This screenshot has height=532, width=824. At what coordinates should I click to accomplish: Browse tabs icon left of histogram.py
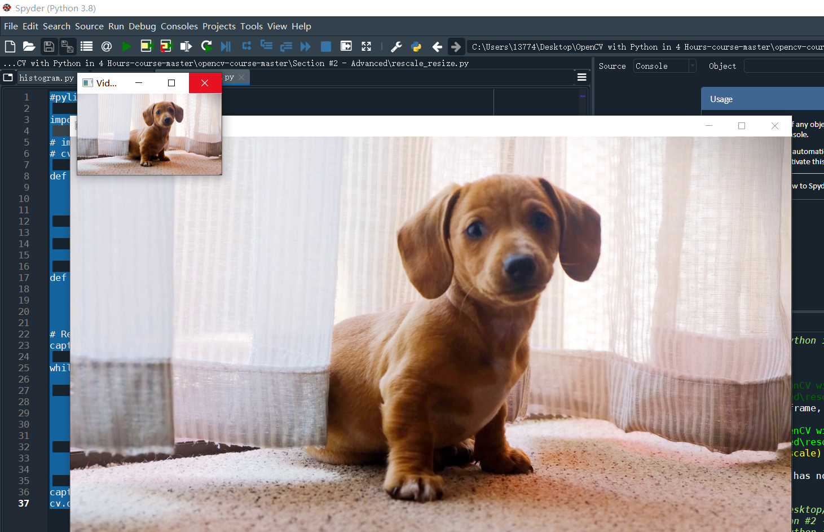[x=8, y=77]
